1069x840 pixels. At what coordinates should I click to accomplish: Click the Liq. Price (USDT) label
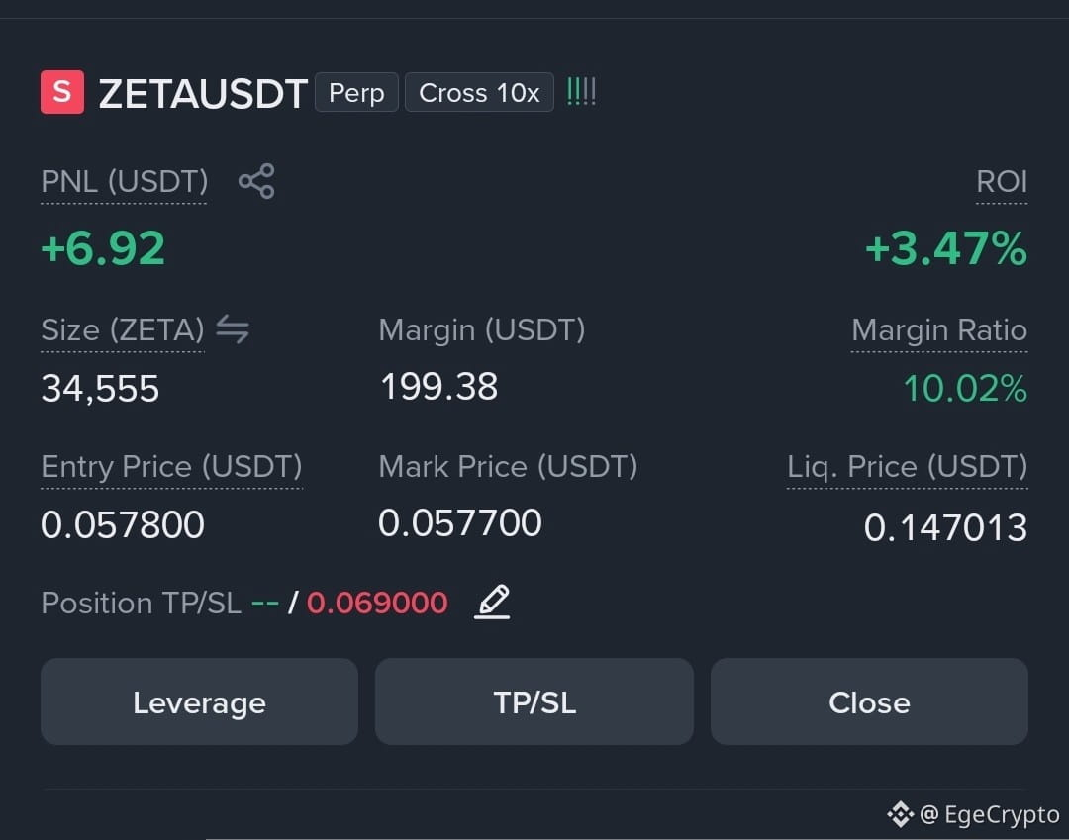pos(908,467)
